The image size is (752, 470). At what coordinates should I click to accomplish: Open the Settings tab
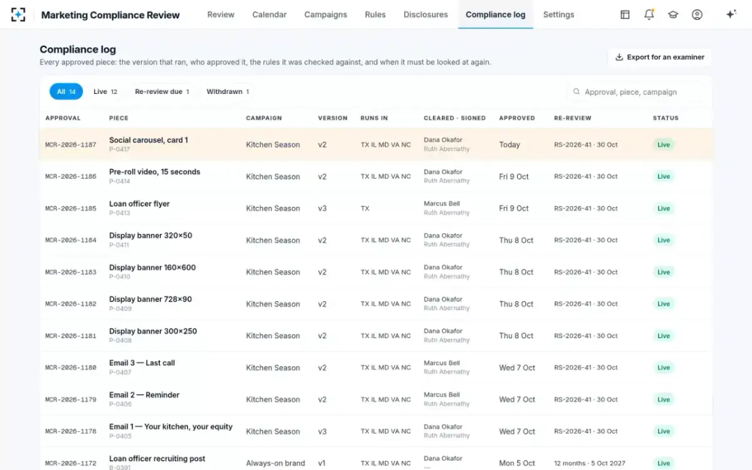tap(558, 14)
